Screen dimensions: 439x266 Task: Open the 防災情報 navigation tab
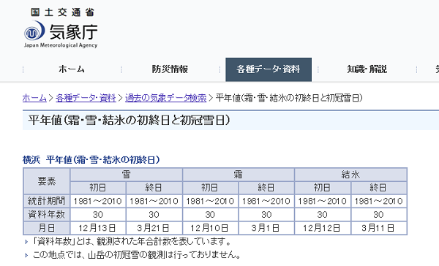[x=170, y=69]
